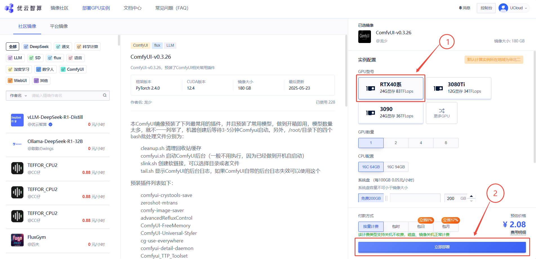Screen dimensions: 536x259
Task: Set GPU quantity to 2
Action: [x=396, y=143]
